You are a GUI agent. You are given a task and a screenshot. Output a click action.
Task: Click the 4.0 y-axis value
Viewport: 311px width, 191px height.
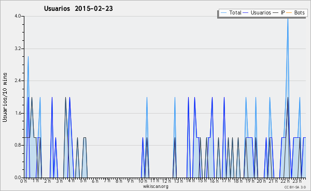(18, 16)
